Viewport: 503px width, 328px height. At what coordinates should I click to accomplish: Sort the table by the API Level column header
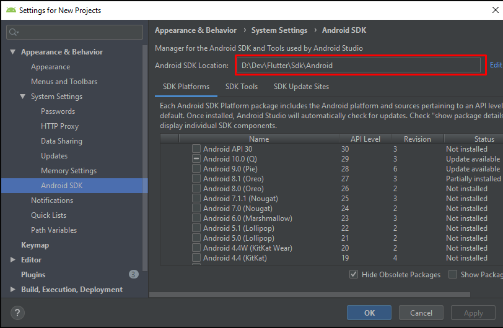point(365,139)
